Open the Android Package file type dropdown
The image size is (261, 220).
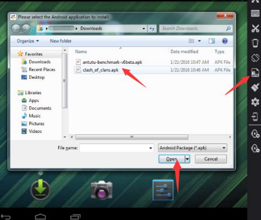point(192,148)
